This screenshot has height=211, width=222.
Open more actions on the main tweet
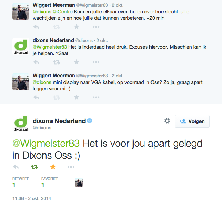pyautogui.click(x=71, y=167)
